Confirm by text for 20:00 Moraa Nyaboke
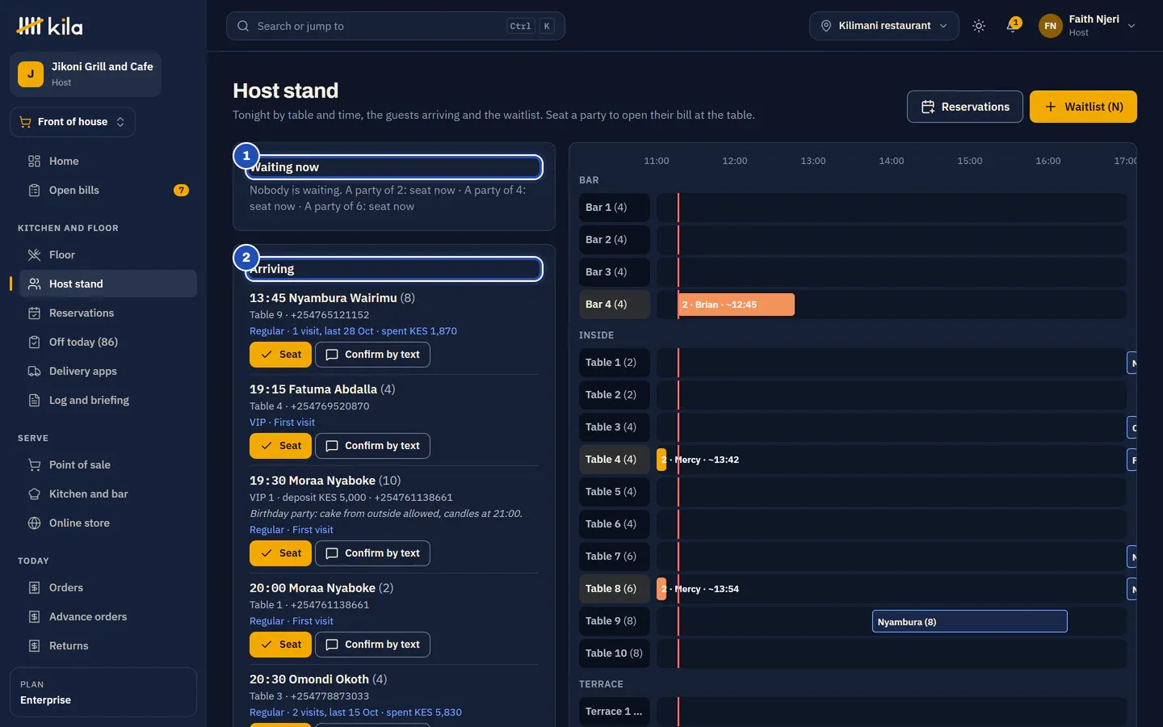1163x727 pixels. click(x=372, y=645)
